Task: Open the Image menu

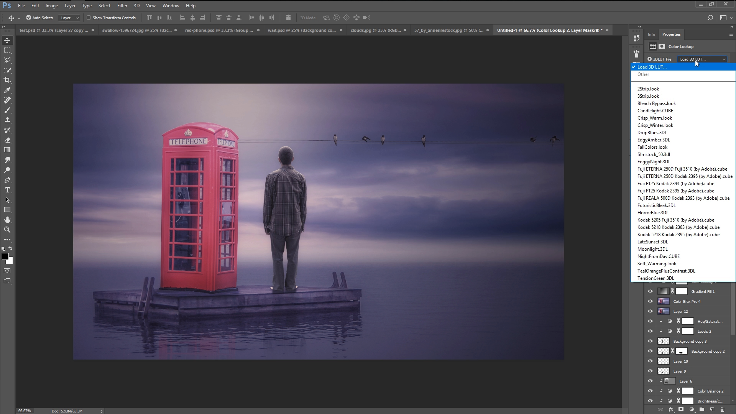Action: [x=52, y=6]
